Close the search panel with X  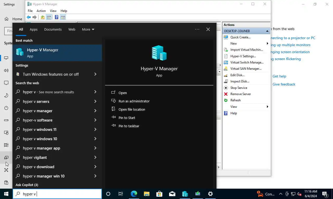(208, 29)
